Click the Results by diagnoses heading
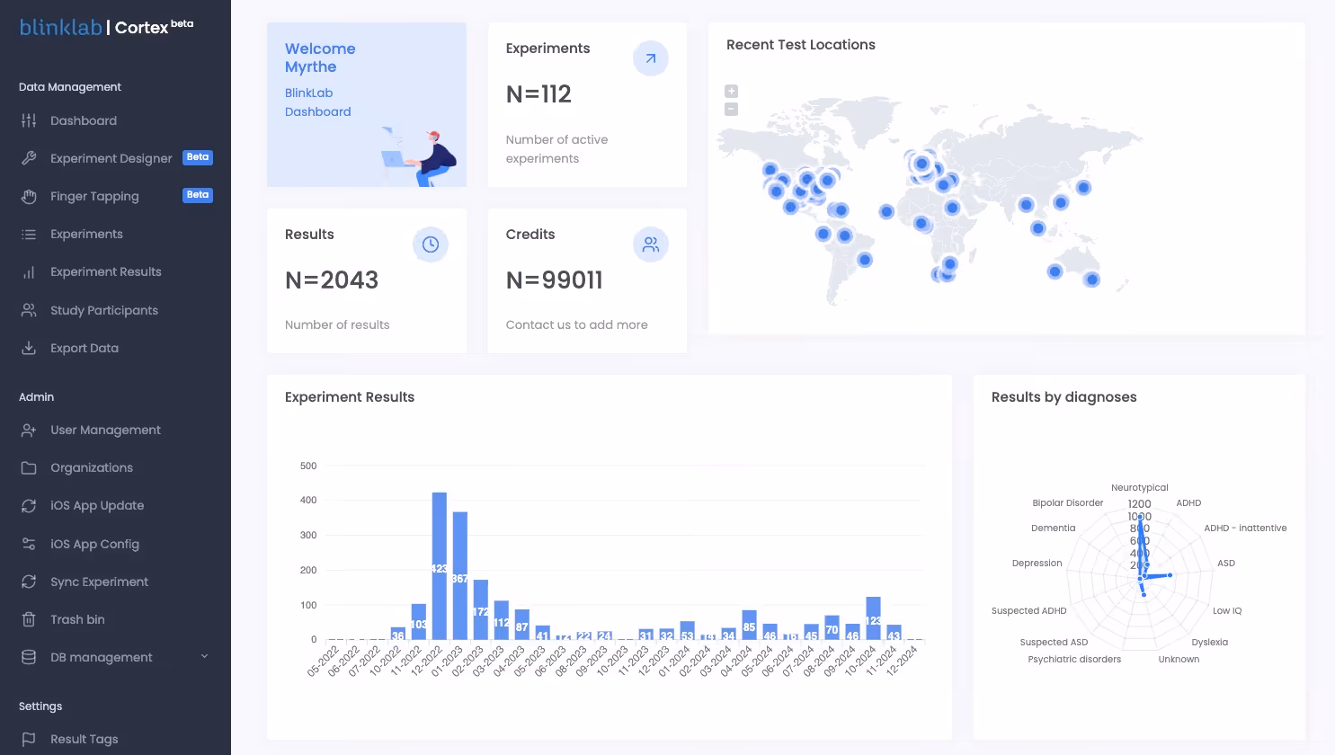 pos(1064,397)
